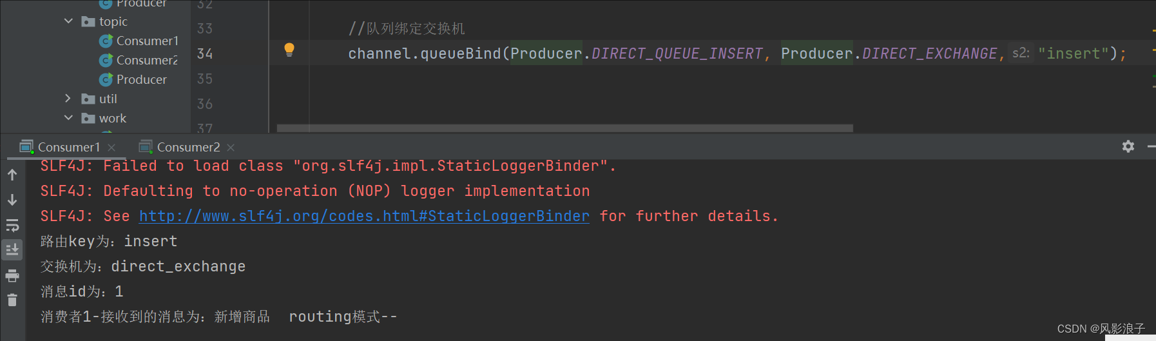Click line number 34 in gutter
The height and width of the screenshot is (341, 1156).
click(205, 54)
